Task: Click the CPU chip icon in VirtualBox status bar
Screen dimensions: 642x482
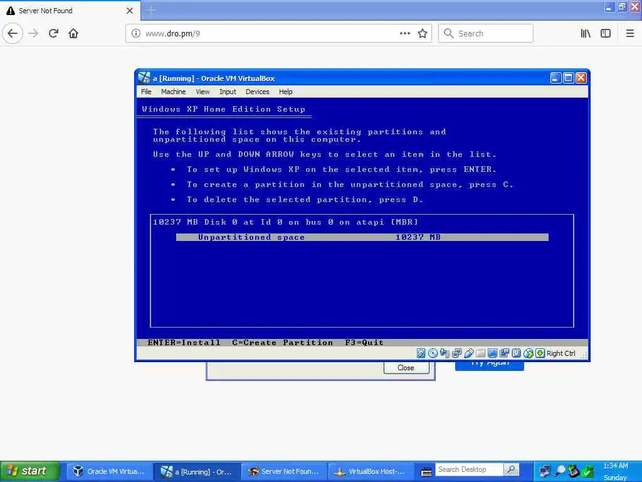Action: point(517,353)
